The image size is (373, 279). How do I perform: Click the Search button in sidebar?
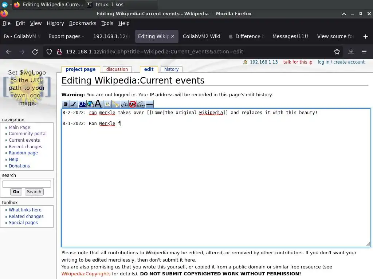pyautogui.click(x=34, y=192)
